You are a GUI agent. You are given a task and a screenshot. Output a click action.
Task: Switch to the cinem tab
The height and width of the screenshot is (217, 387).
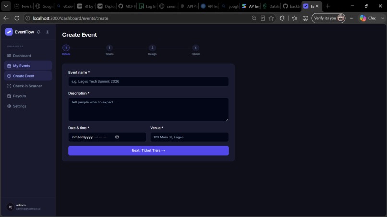[168, 6]
